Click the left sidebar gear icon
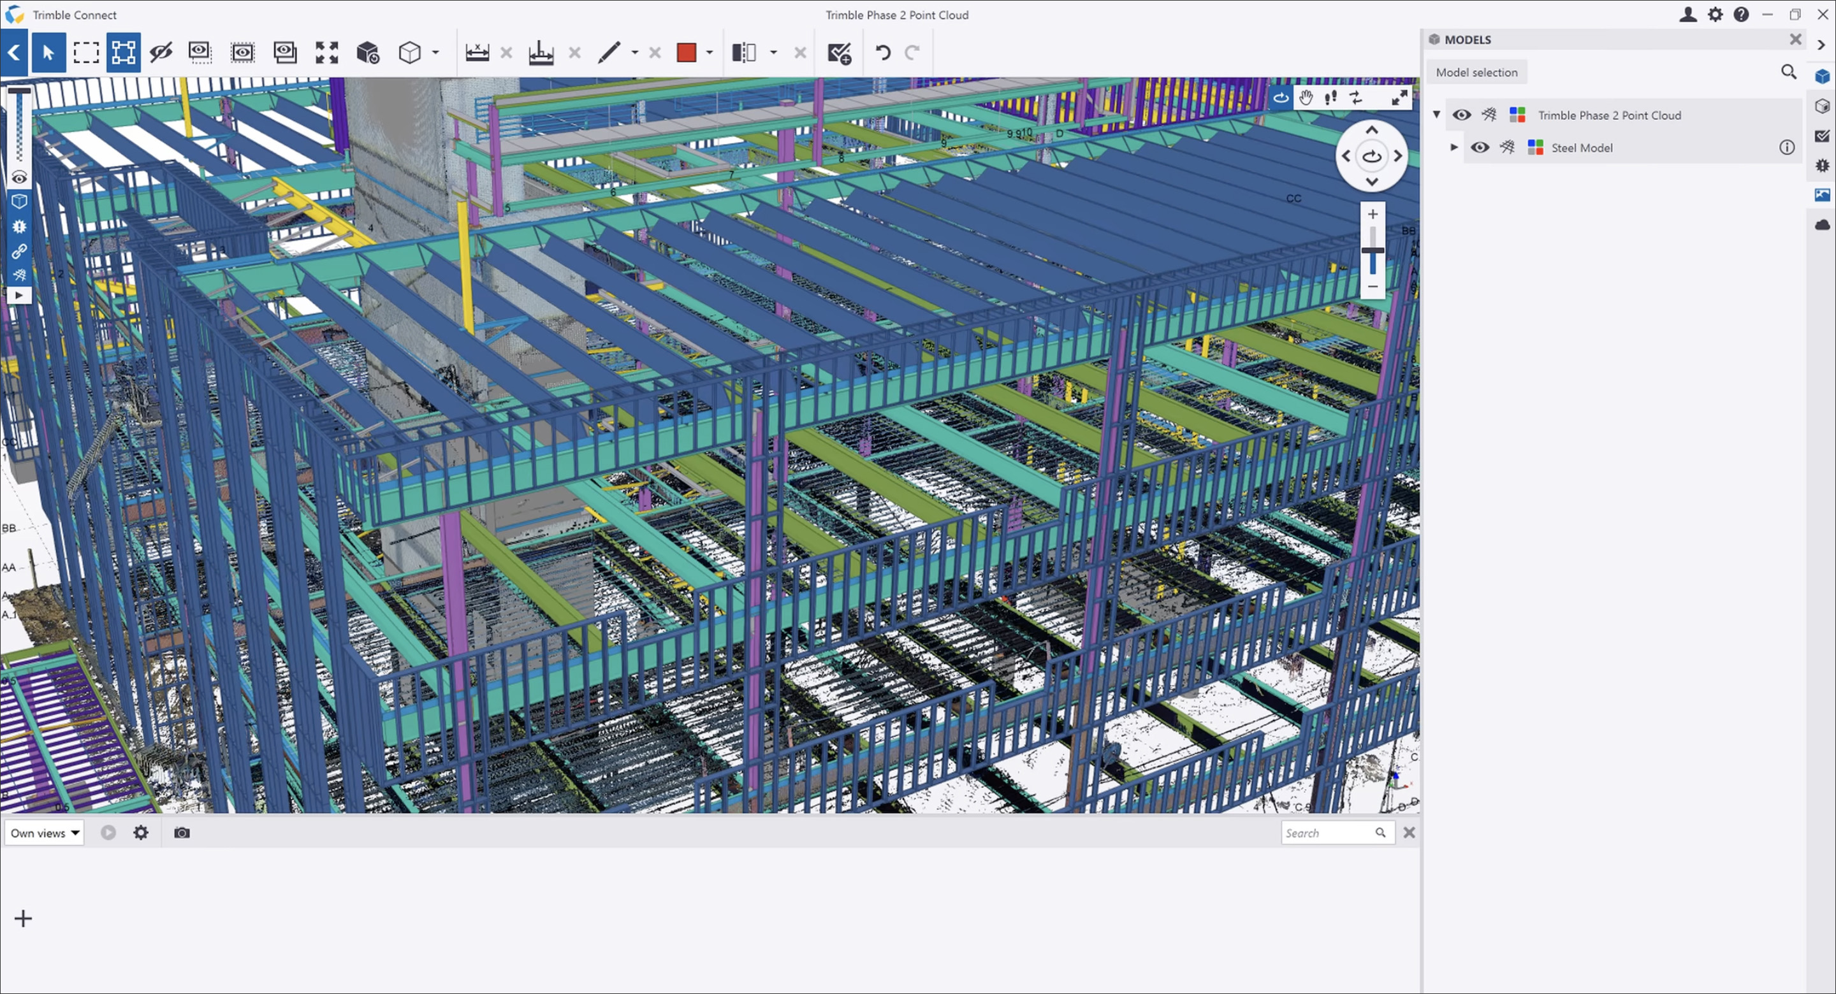Screen dimensions: 1836x994 (x=19, y=227)
